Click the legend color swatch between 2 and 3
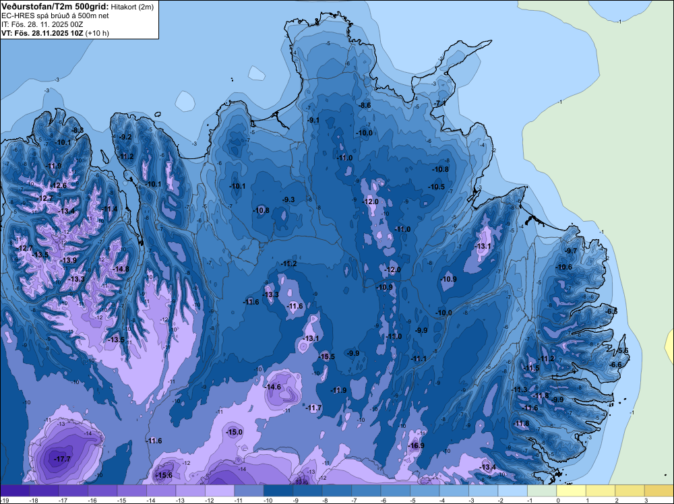Screen dimensions: 674x504 pyautogui.click(x=630, y=491)
